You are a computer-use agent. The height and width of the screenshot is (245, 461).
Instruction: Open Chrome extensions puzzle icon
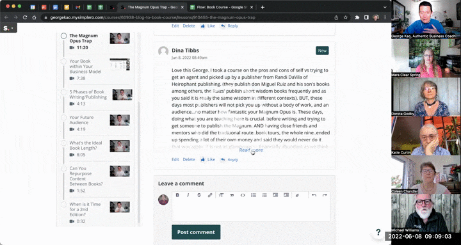(357, 17)
